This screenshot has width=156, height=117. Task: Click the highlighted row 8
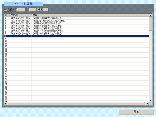click(x=76, y=36)
